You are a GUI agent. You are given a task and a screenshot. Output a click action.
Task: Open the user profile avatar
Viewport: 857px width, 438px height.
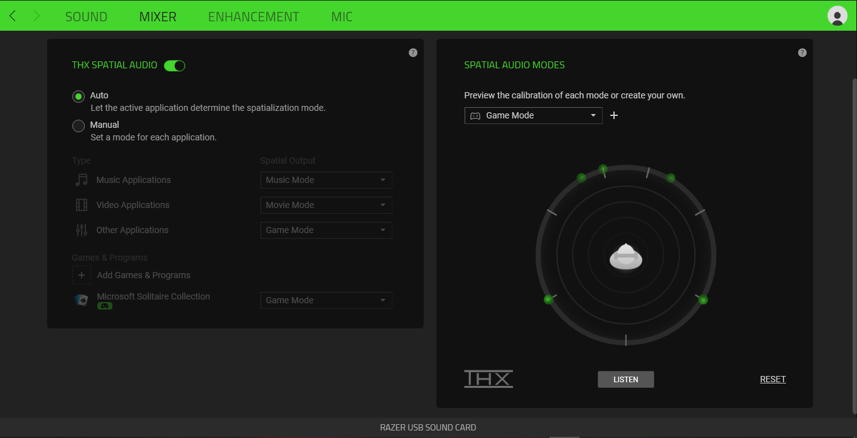point(838,16)
